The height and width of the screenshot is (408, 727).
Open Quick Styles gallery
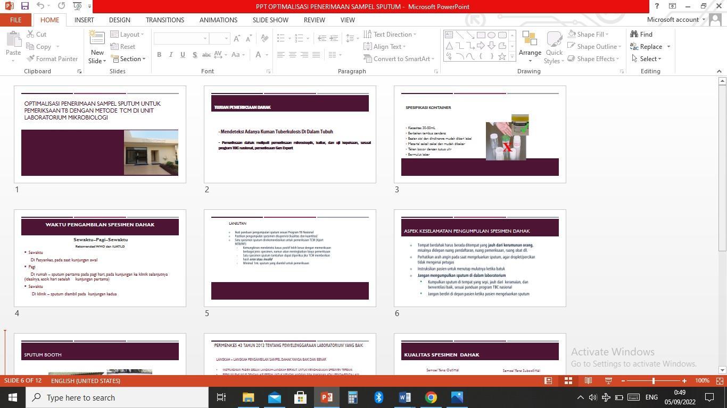[x=554, y=47]
